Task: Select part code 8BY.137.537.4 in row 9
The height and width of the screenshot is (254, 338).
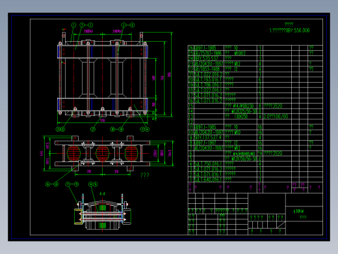Action: [x=208, y=137]
